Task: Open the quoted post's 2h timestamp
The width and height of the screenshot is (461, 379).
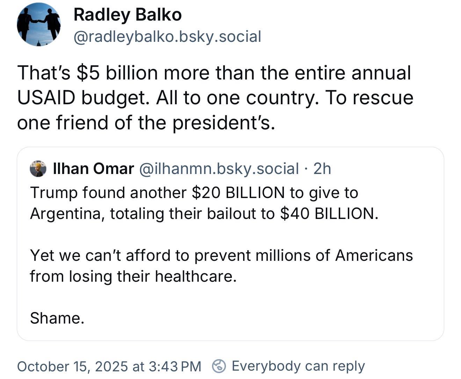Action: [x=322, y=169]
